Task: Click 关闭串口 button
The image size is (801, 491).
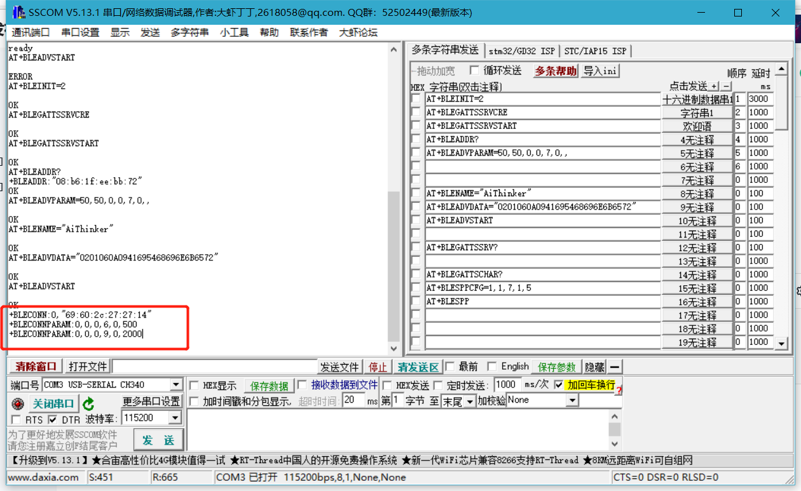Action: (53, 403)
